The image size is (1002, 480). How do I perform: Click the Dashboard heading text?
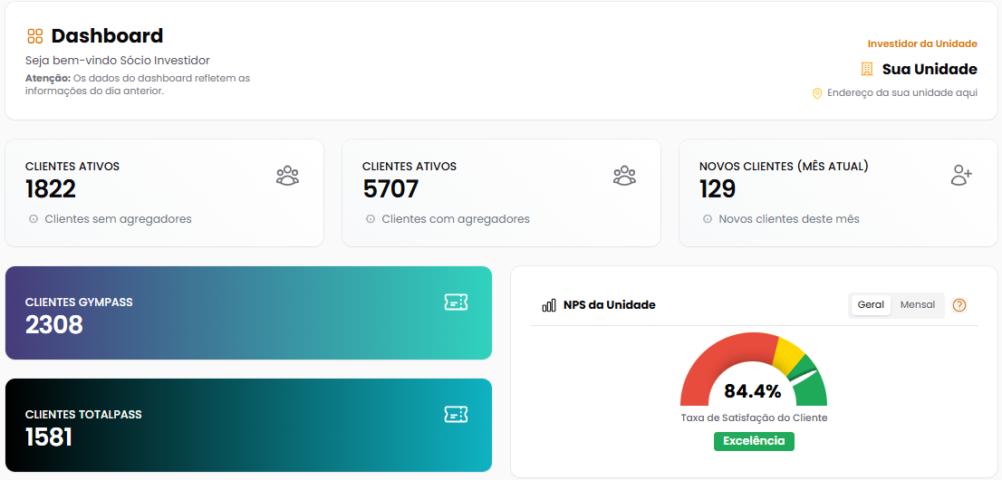tap(107, 36)
